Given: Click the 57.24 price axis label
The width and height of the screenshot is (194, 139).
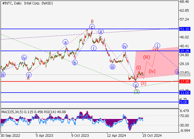Looking at the screenshot, I should coord(184,19).
